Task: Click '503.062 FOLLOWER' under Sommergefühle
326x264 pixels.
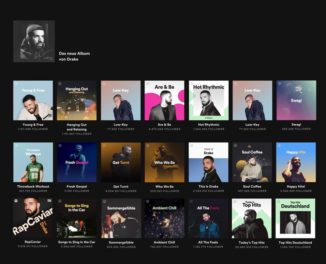Action: point(121,247)
